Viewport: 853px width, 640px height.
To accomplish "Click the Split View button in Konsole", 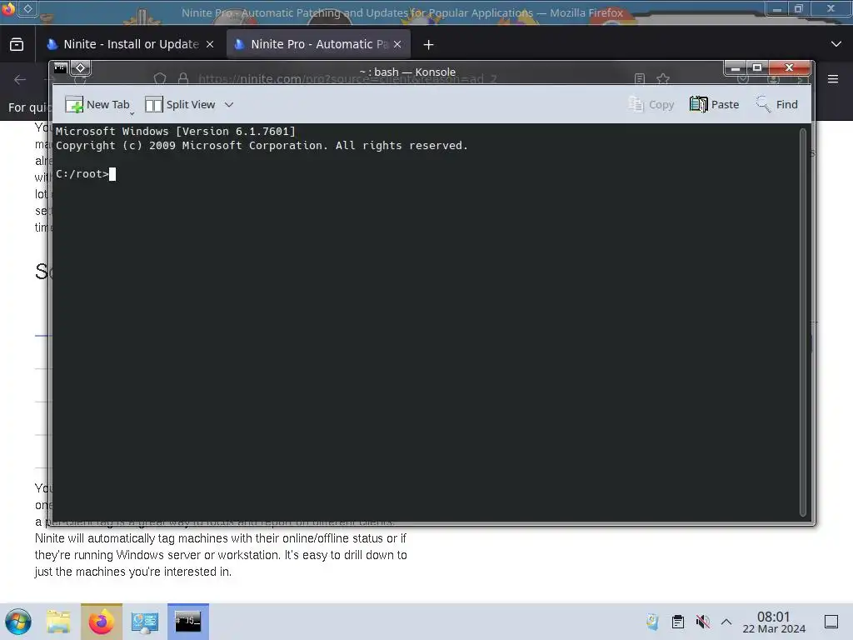I will pos(180,104).
